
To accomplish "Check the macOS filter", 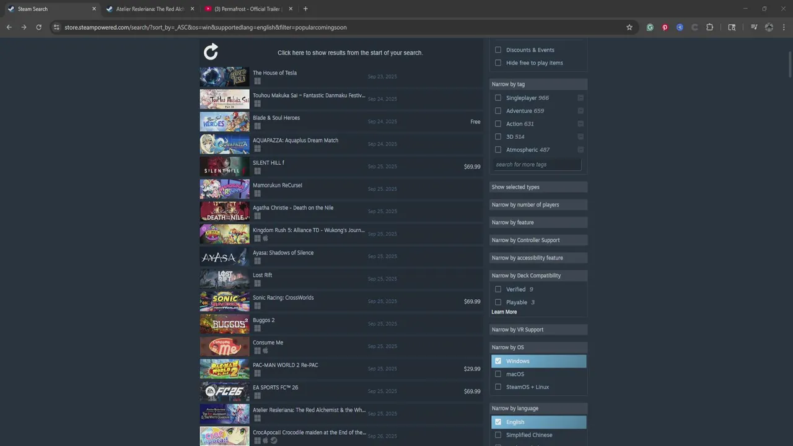I will (x=498, y=374).
